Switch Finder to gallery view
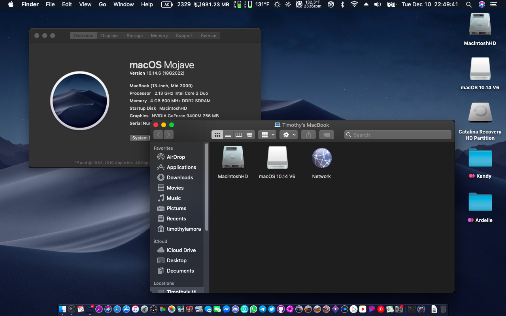506x316 pixels. tap(249, 135)
